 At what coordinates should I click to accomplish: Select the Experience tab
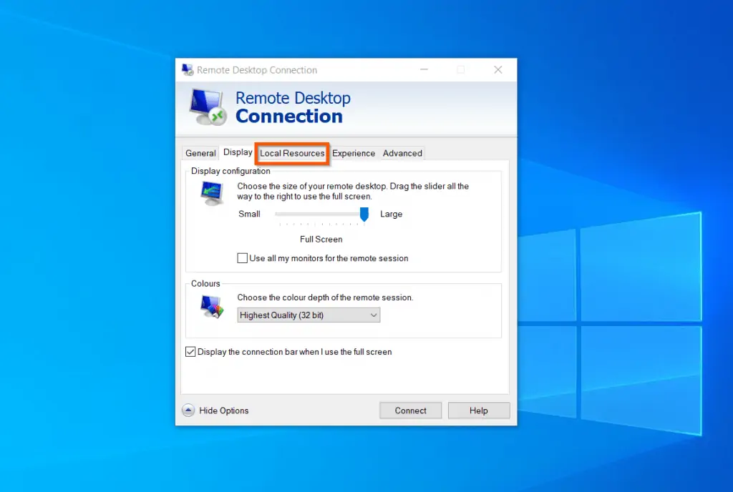354,152
